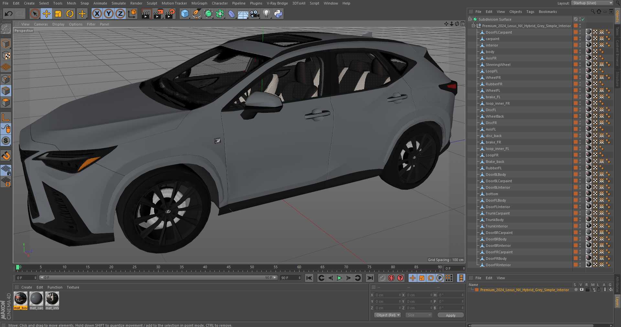Toggle the Parameter keyframe channel button
This screenshot has height=327, width=621.
[440, 278]
